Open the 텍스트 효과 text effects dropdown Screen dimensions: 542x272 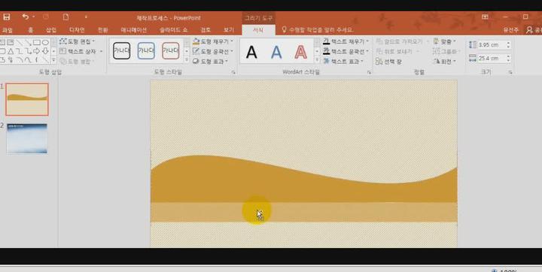pos(343,61)
